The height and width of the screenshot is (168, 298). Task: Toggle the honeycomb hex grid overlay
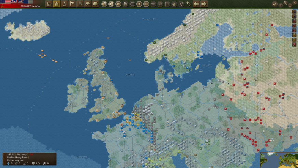[111, 4]
